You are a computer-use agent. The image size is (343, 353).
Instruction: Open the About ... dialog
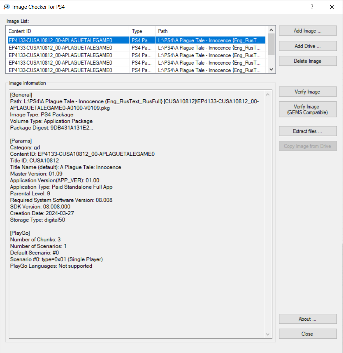[308, 319]
